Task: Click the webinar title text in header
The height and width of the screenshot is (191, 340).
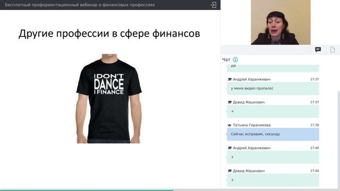Action: [80, 5]
